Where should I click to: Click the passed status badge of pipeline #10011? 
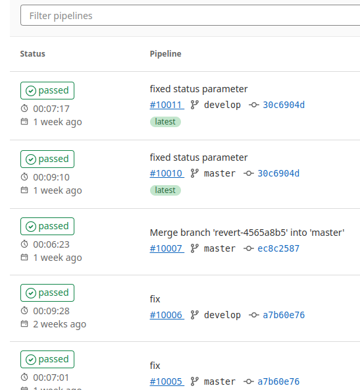[x=47, y=90]
